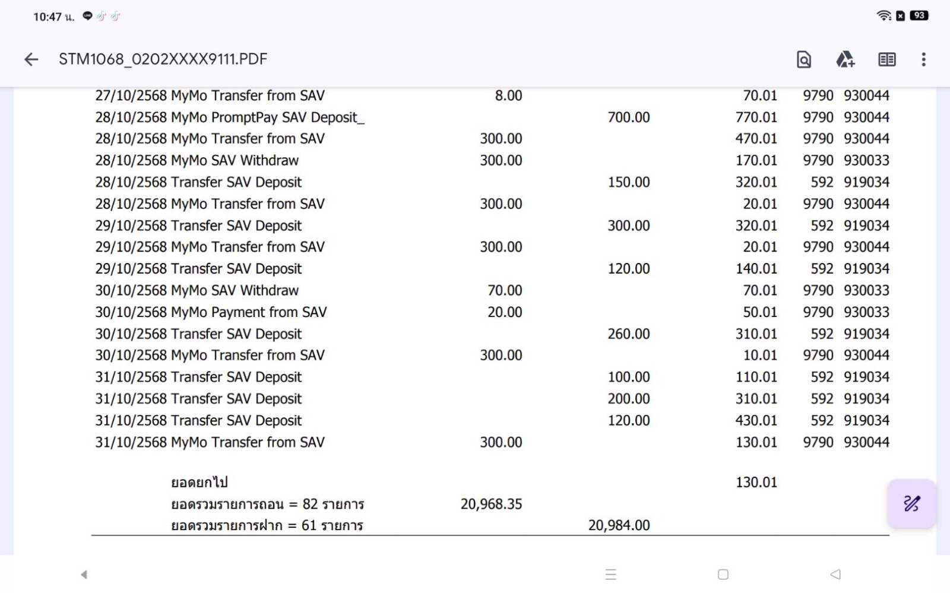Tap the total deposits amount 20,984.00
Viewport: 950px width, 593px height.
tap(619, 525)
